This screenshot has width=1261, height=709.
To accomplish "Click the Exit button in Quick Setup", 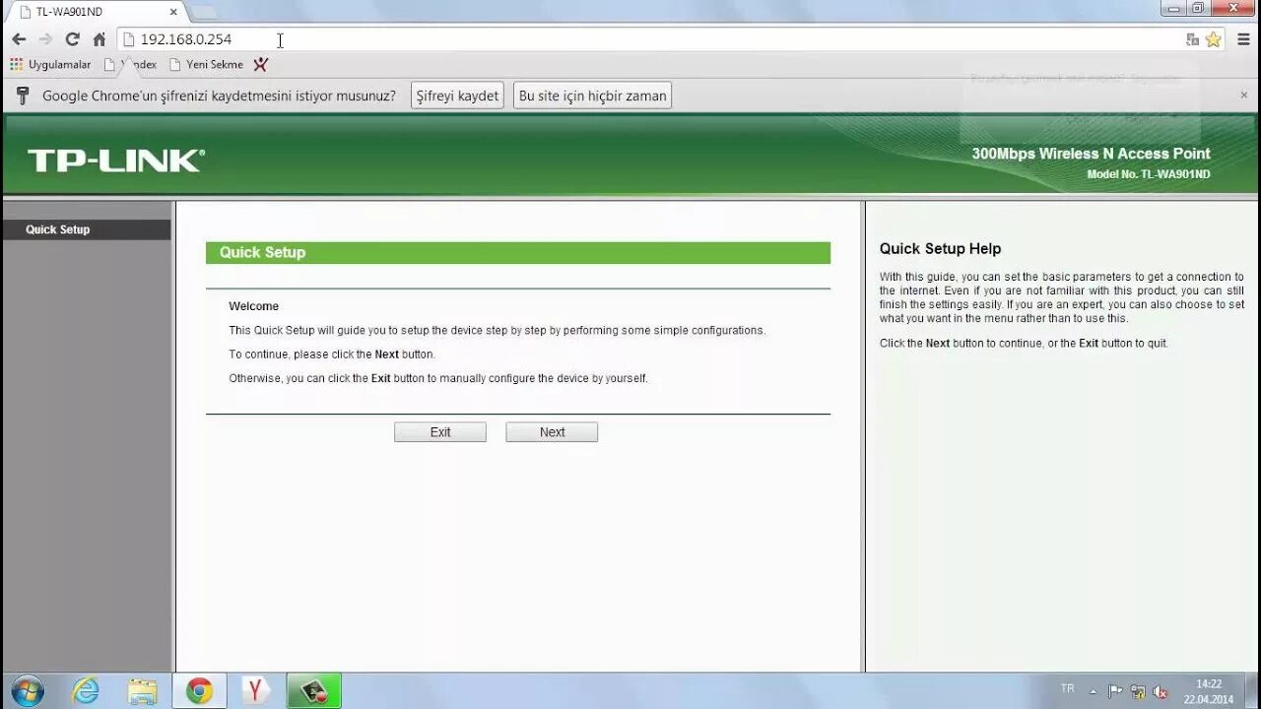I will [439, 432].
